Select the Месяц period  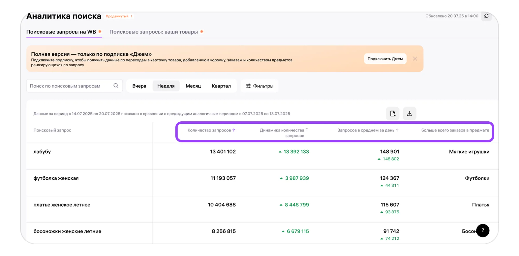(x=193, y=86)
